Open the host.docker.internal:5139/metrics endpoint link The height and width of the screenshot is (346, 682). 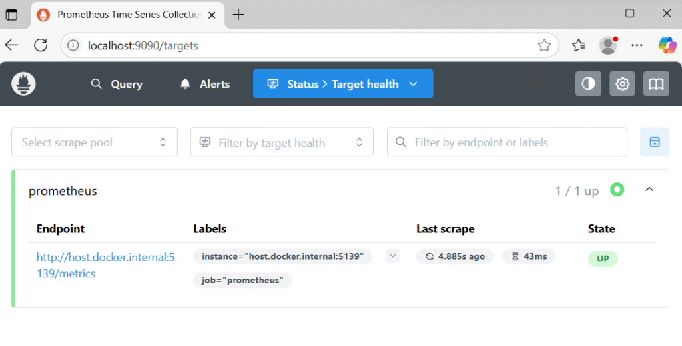click(105, 265)
